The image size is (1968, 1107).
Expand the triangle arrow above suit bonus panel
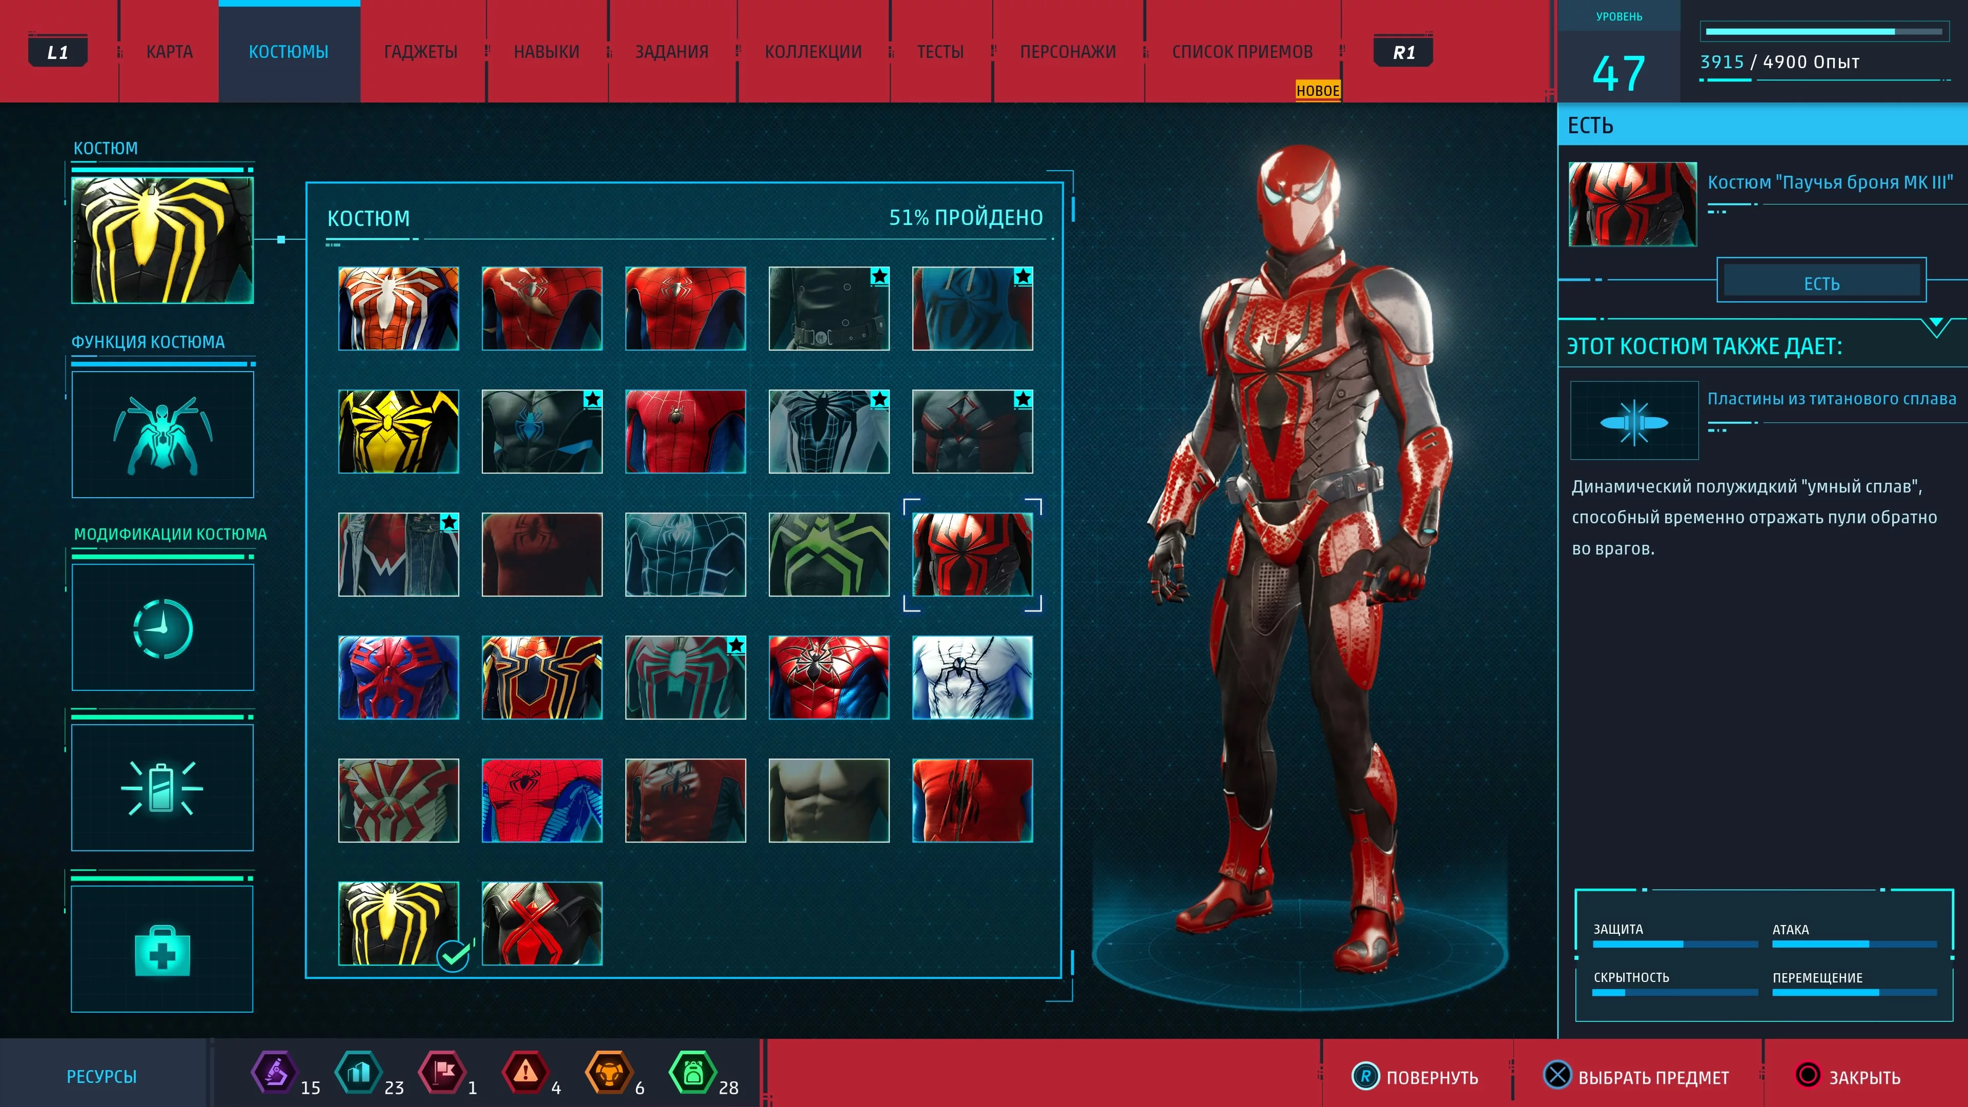[1936, 327]
